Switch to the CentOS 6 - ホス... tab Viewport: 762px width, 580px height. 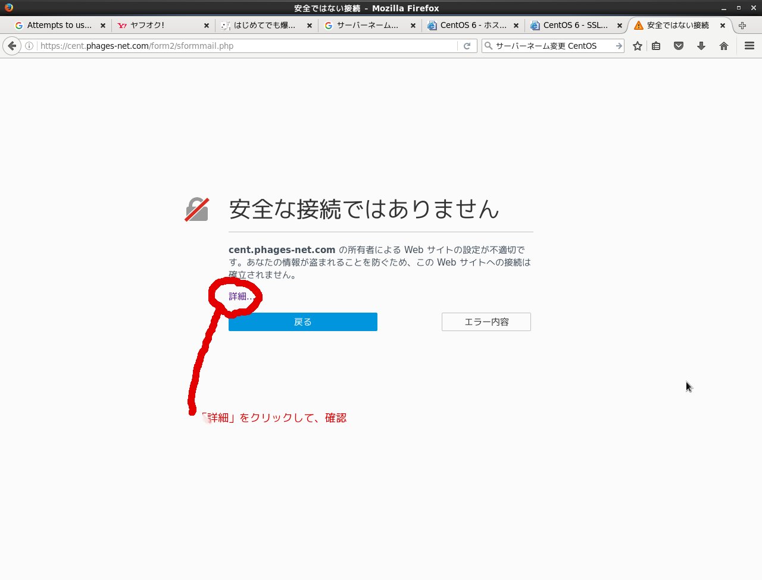[473, 26]
